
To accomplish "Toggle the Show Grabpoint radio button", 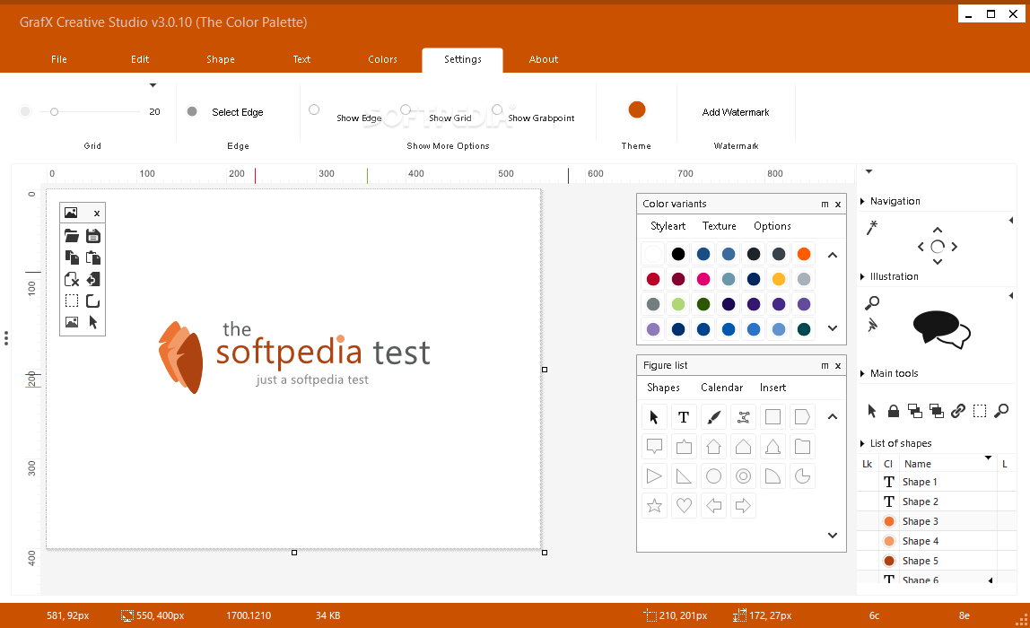I will 497,109.
